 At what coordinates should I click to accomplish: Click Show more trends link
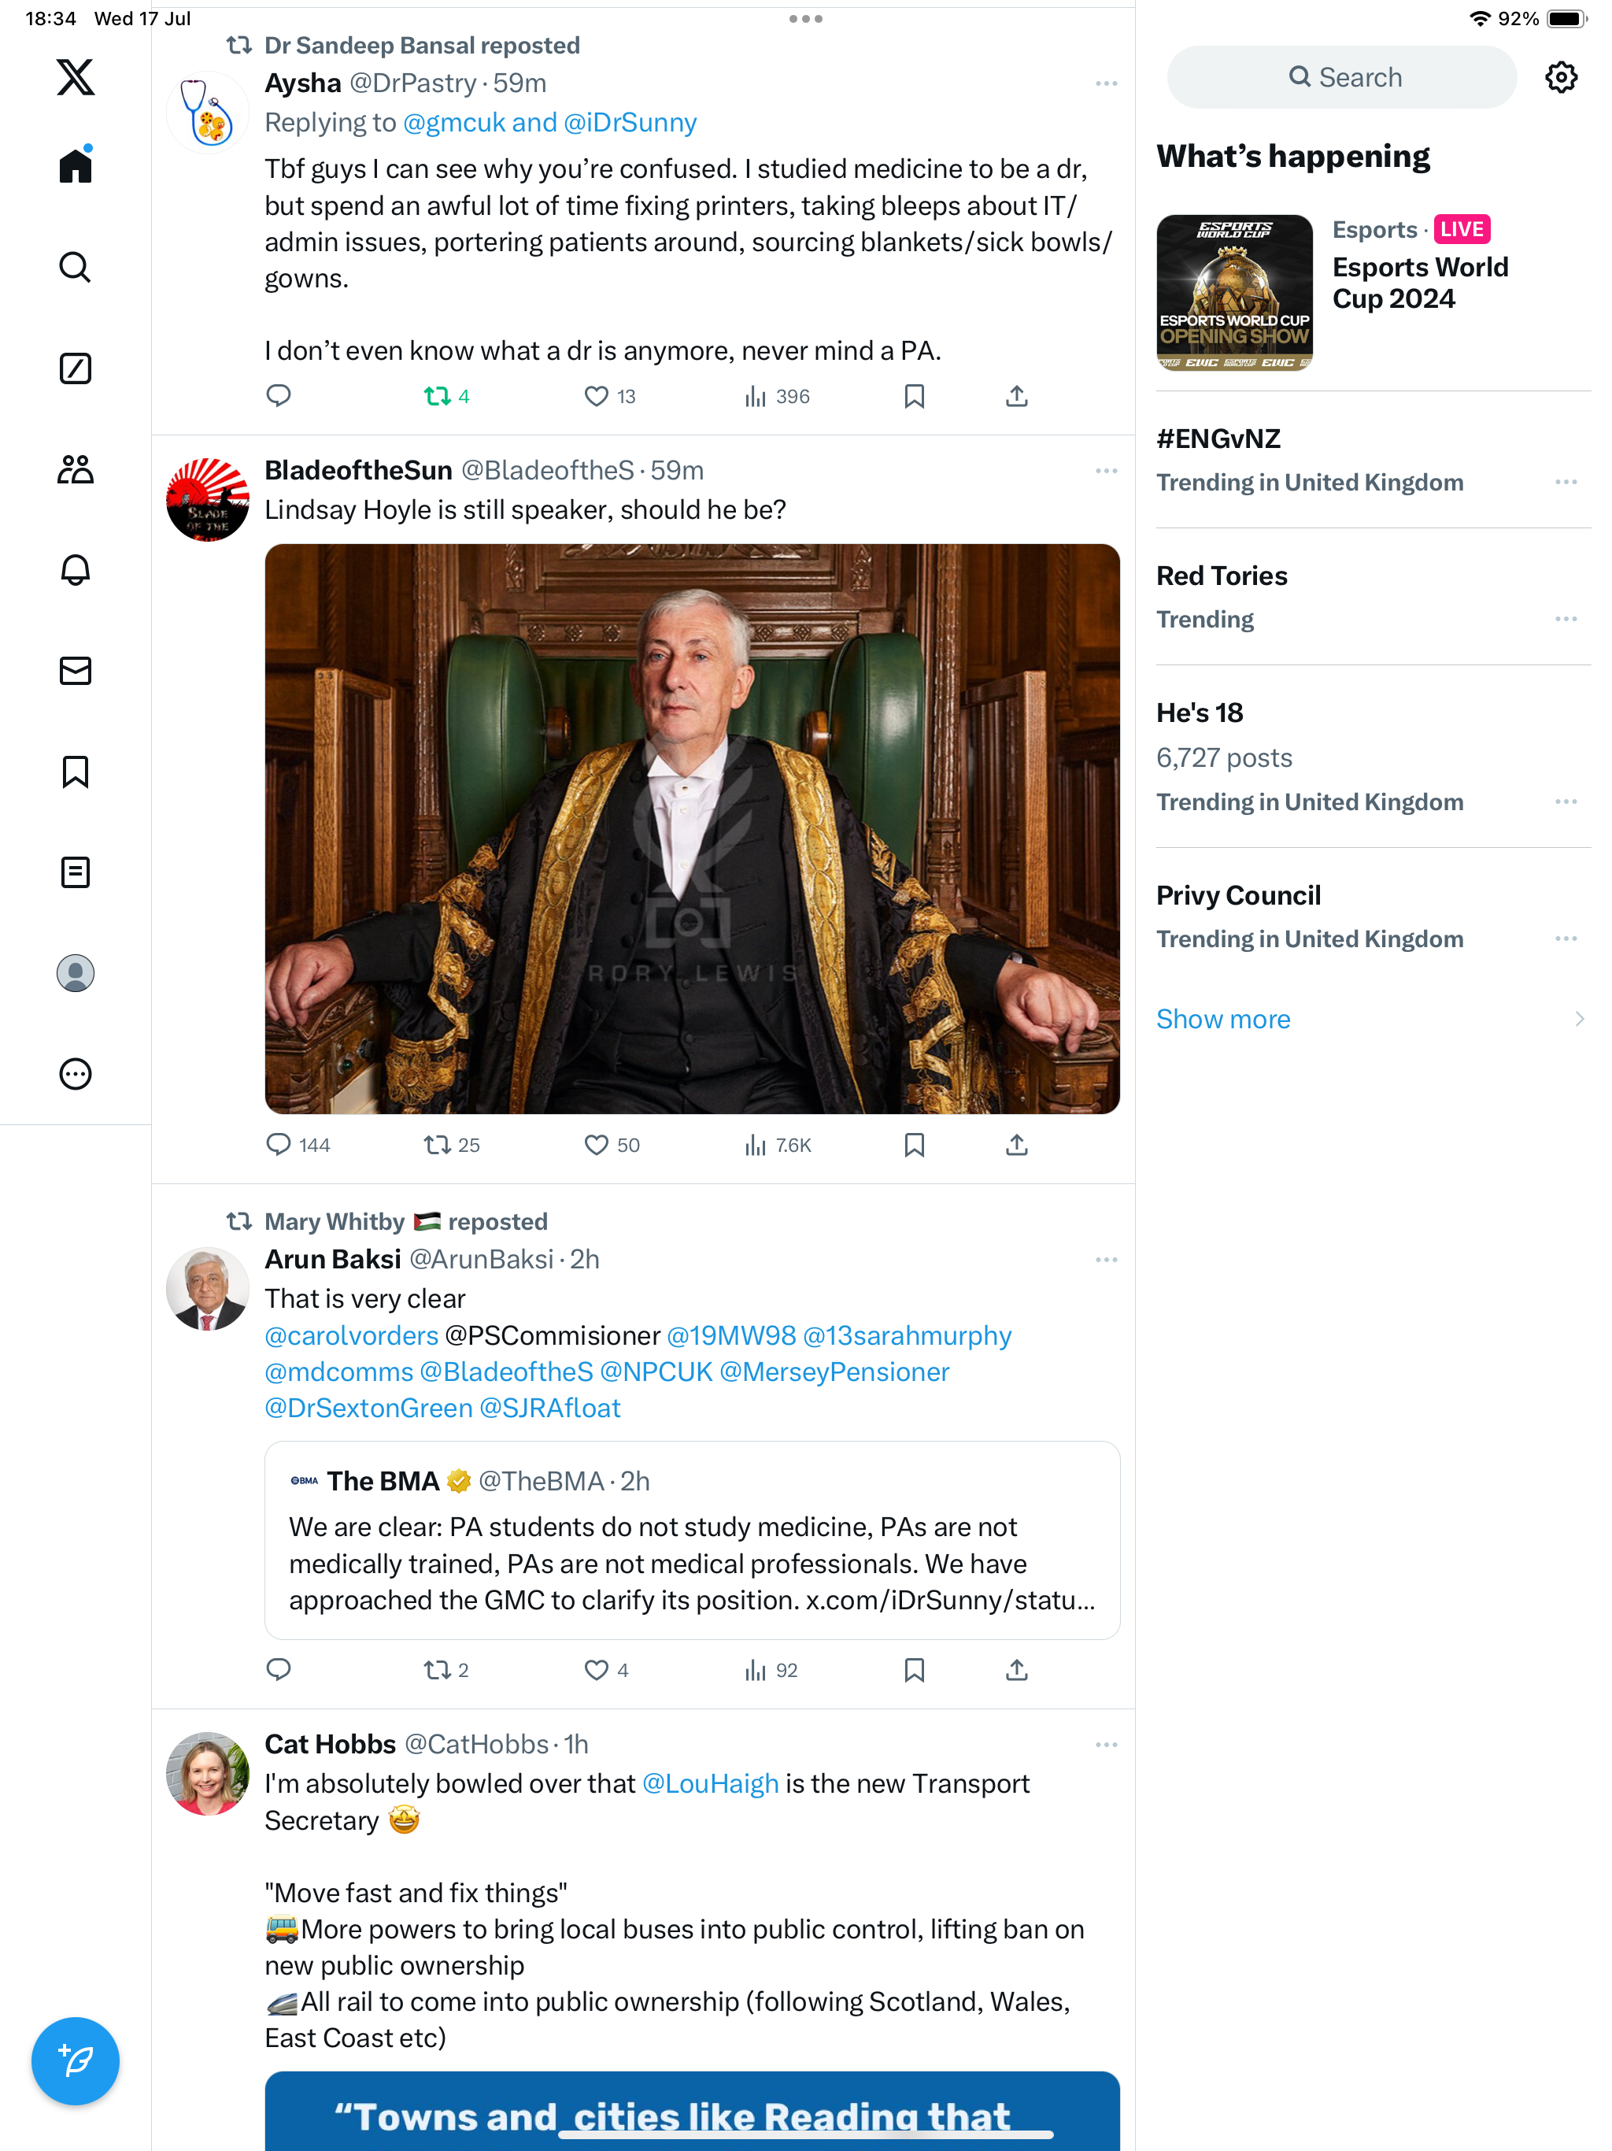pyautogui.click(x=1223, y=1018)
